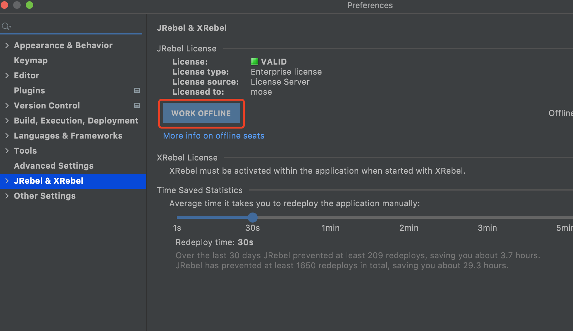Click the project-level icon beside Plugins

pos(137,90)
